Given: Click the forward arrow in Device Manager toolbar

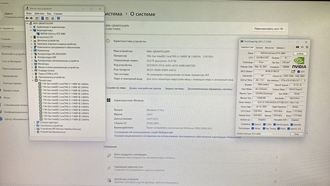Looking at the screenshot, I should (x=31, y=18).
